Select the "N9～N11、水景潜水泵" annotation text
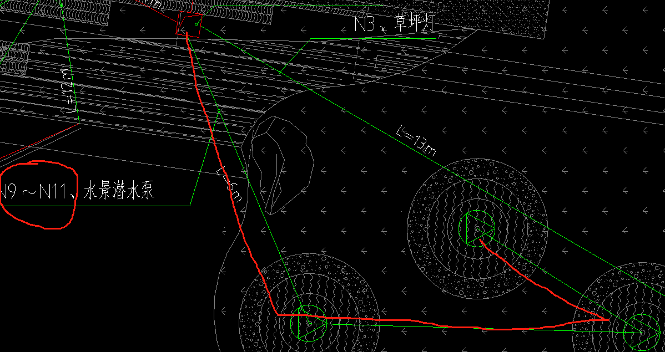Screen dimensions: 665x352 [77, 190]
